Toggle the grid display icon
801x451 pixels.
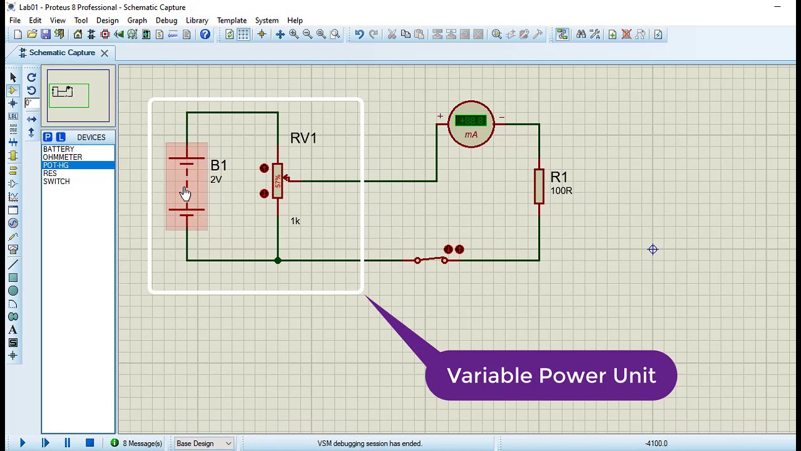[243, 34]
